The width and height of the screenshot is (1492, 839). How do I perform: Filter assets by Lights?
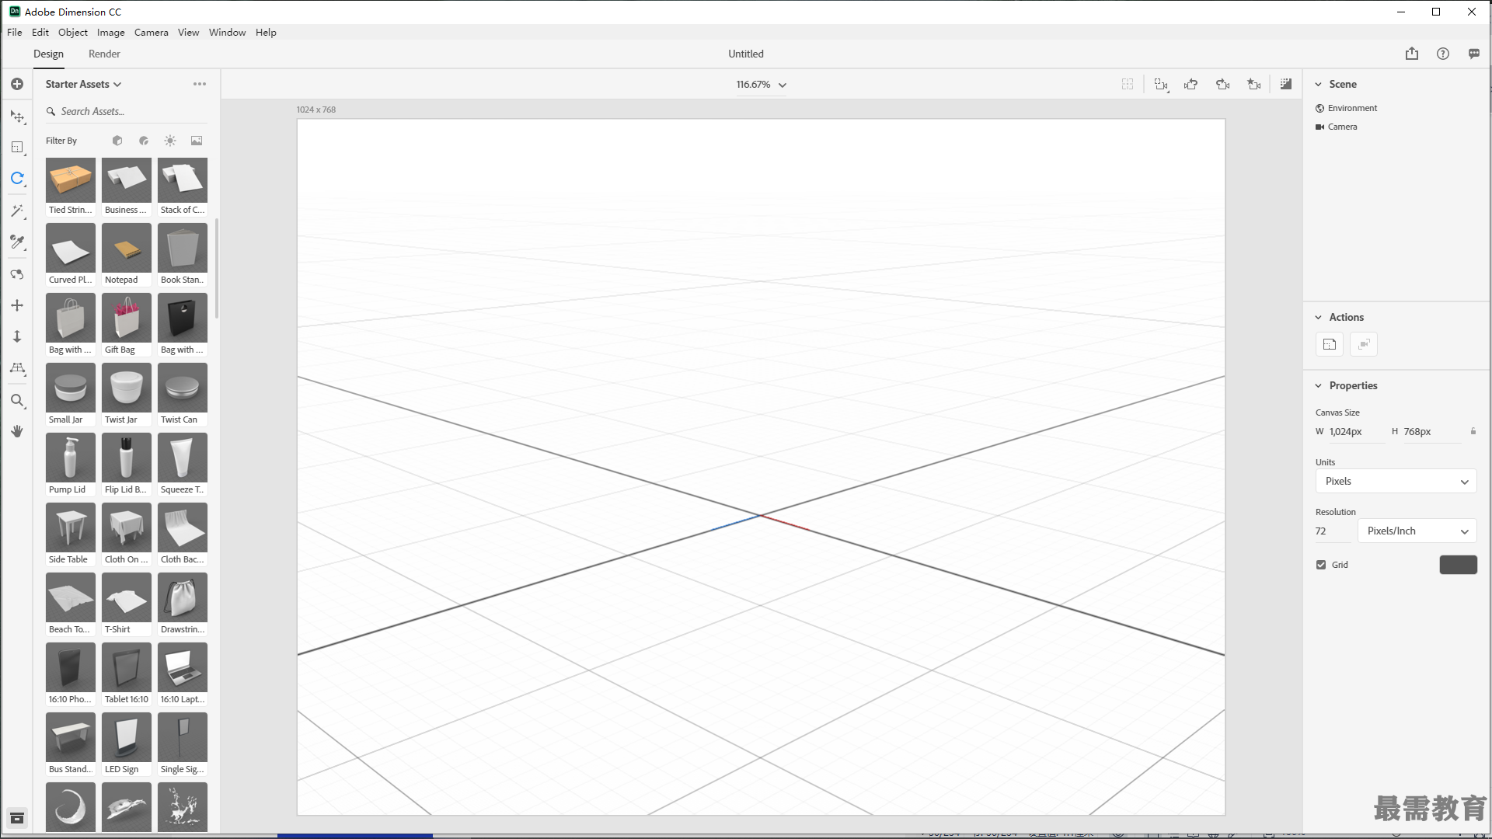coord(170,141)
